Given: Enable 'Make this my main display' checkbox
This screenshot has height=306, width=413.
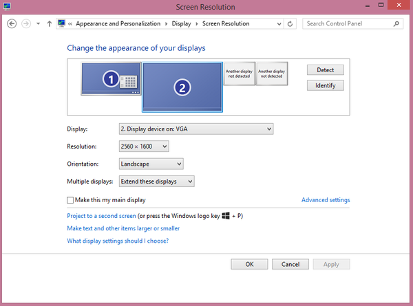Looking at the screenshot, I should pos(70,200).
